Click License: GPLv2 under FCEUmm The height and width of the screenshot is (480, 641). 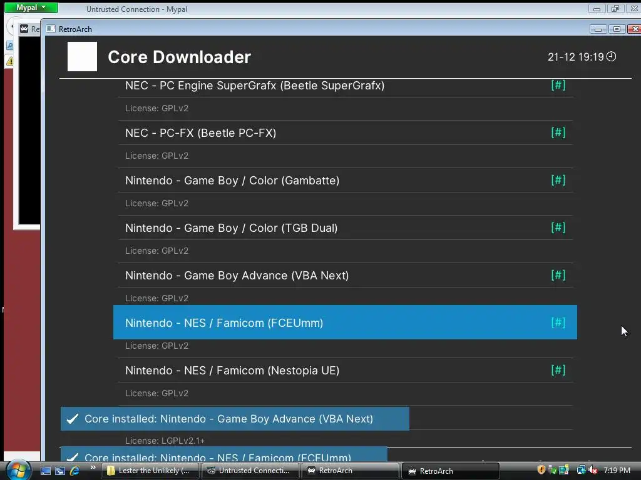[x=157, y=346]
